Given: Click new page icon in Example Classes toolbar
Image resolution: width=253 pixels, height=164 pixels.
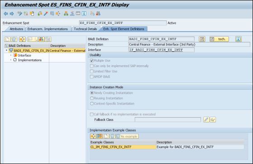Looking at the screenshot, I should pyautogui.click(x=106, y=137).
